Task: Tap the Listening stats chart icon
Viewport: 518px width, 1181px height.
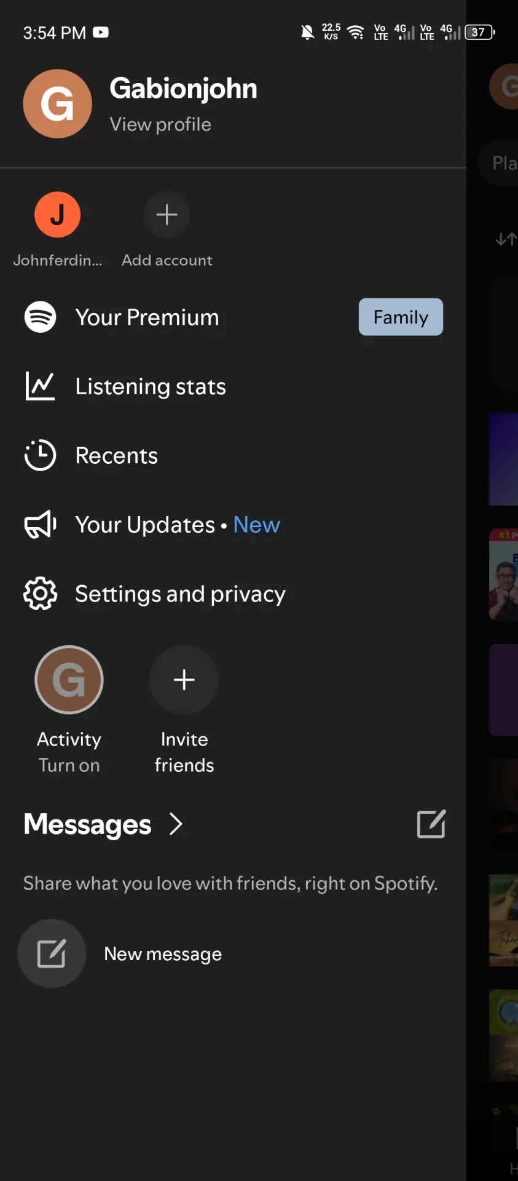Action: click(x=41, y=386)
